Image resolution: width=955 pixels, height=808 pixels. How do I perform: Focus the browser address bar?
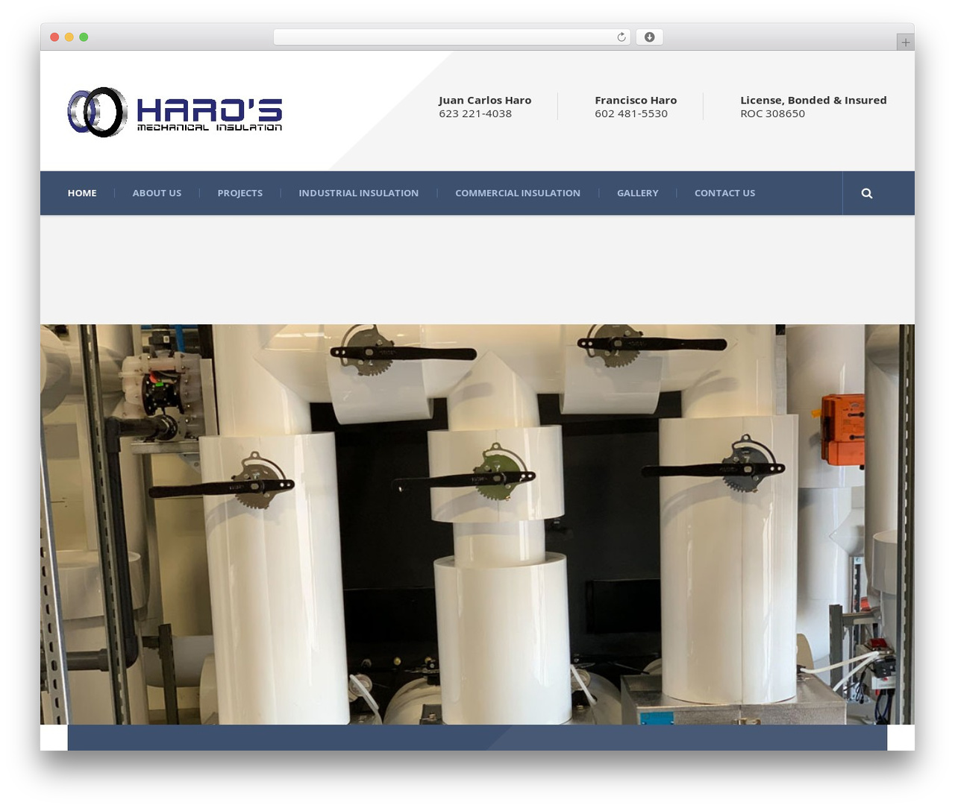[x=452, y=37]
